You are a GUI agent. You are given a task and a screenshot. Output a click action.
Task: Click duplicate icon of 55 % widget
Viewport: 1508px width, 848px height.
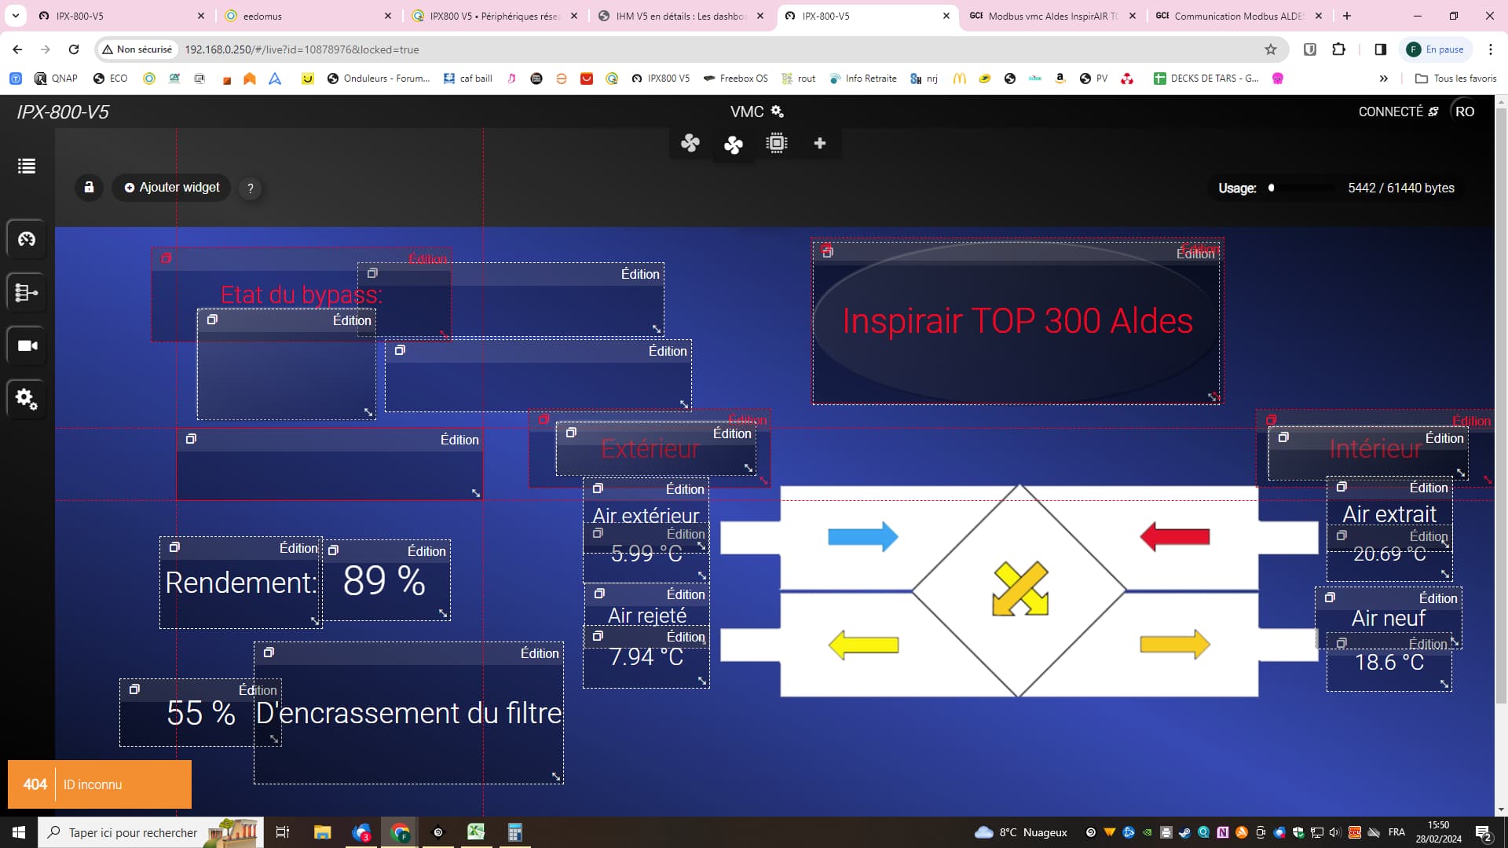134,689
